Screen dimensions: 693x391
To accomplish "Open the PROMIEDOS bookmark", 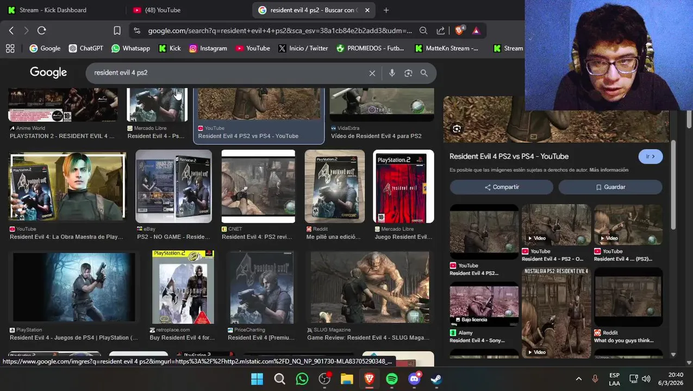I will pos(370,48).
